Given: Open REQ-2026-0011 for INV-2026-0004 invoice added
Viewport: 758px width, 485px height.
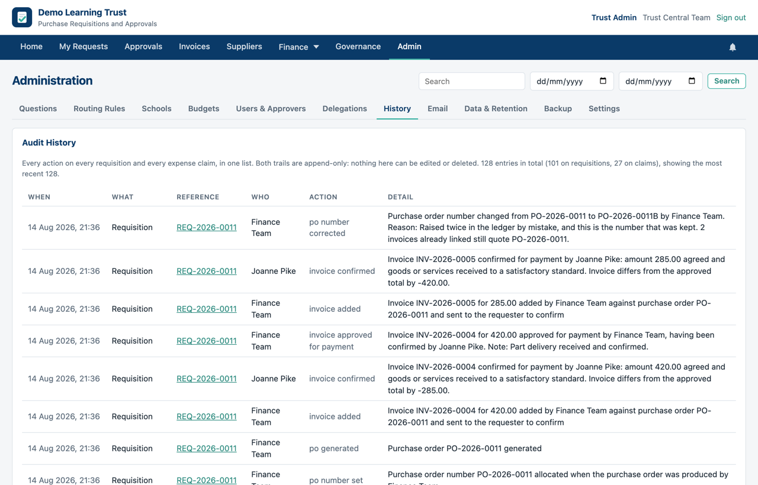Looking at the screenshot, I should (207, 416).
